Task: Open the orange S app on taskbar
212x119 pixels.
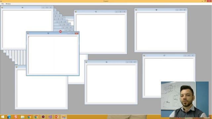Action: (x=16, y=117)
